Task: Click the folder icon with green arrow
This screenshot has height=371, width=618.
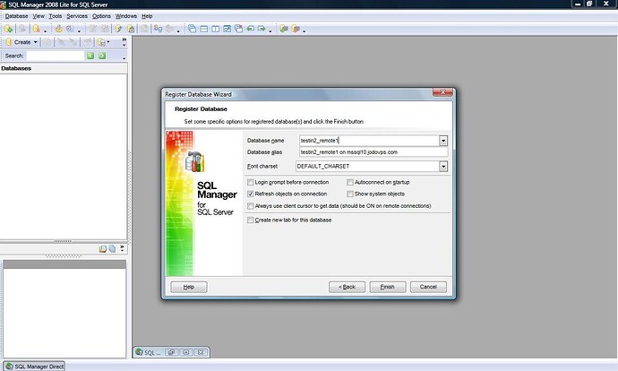Action: [284, 29]
